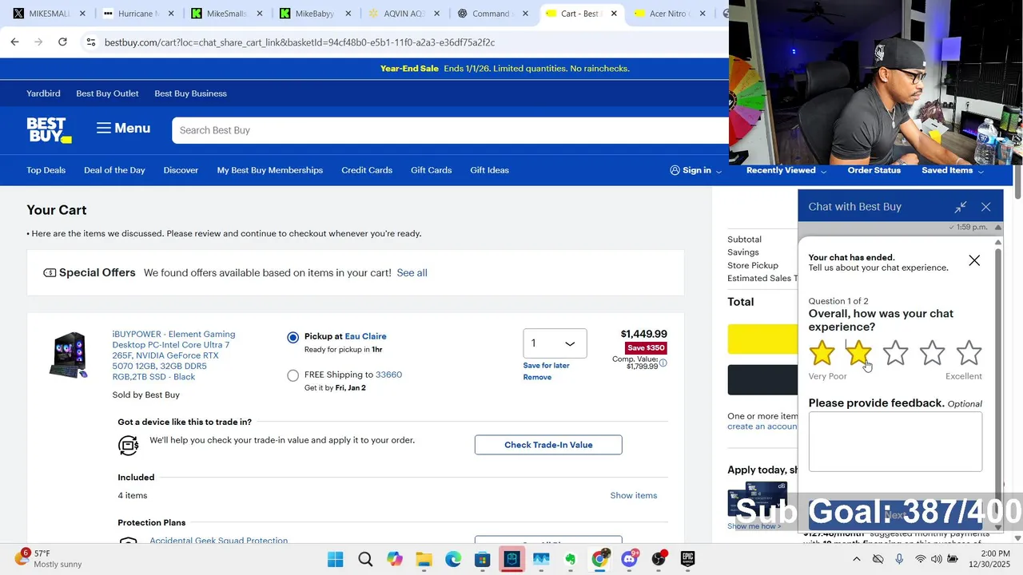1023x575 pixels.
Task: Select the fourth rating star
Action: (932, 353)
